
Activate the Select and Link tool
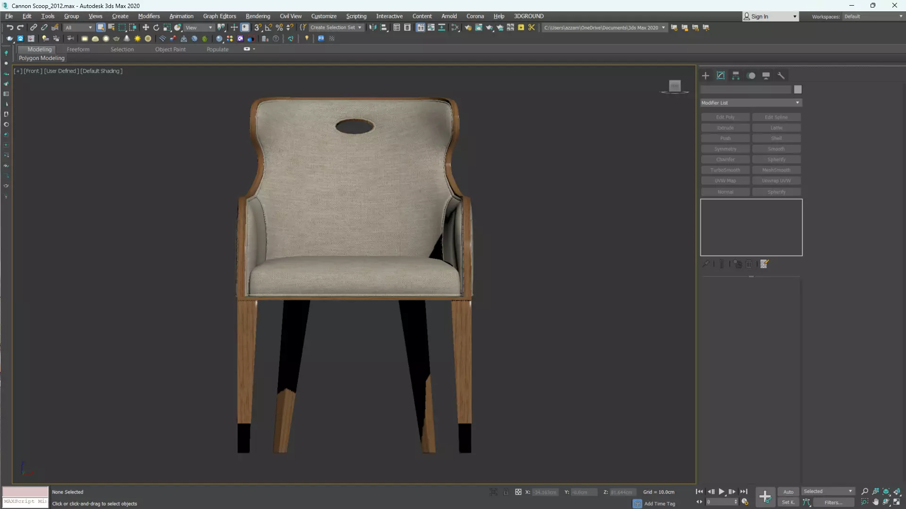coord(34,27)
